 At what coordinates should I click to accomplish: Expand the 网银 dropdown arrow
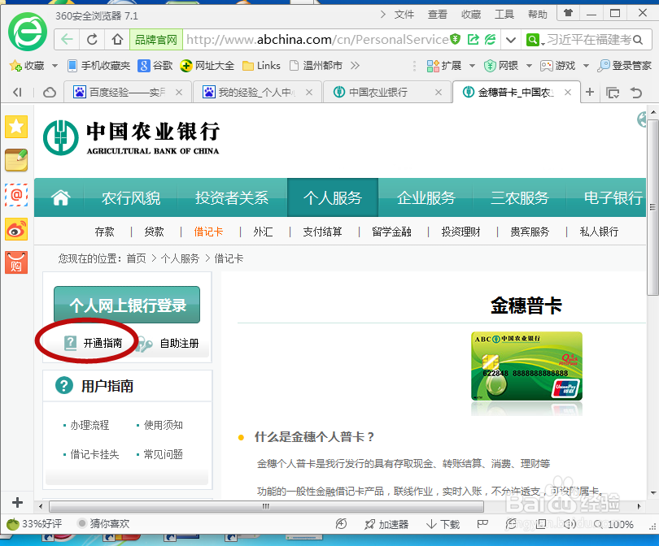(x=529, y=66)
